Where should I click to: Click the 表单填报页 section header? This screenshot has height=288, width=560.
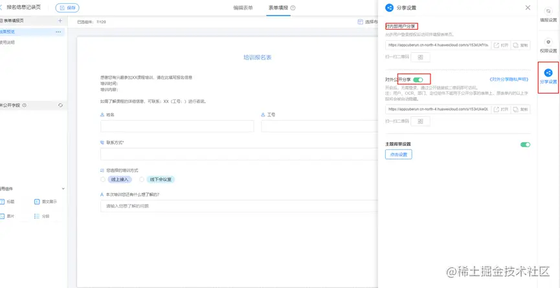click(x=32, y=21)
